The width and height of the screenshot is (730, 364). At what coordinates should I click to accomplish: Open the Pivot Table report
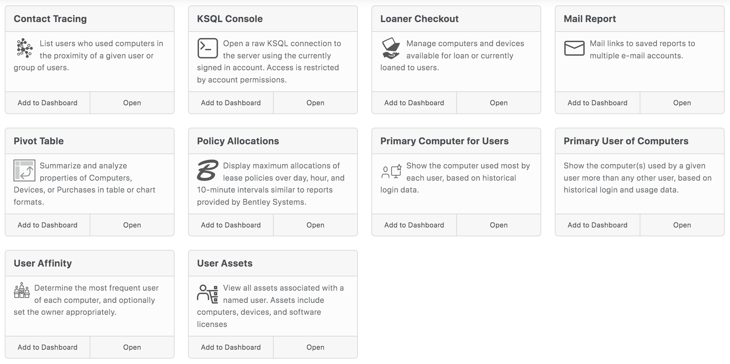(x=132, y=225)
